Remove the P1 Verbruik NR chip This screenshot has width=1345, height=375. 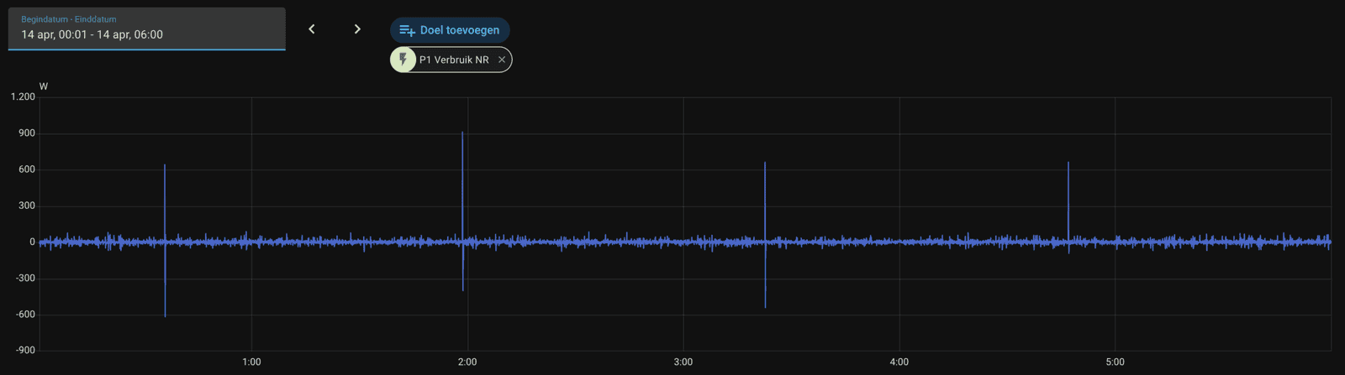click(502, 60)
